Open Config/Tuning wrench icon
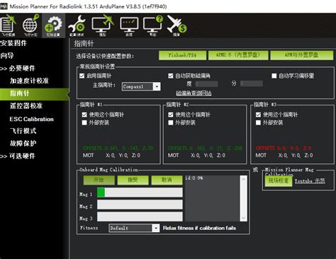 (x=77, y=25)
